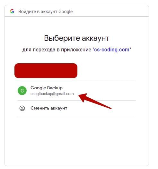Click the red arrow's tail end
This screenshot has height=169, width=158.
coord(110,108)
